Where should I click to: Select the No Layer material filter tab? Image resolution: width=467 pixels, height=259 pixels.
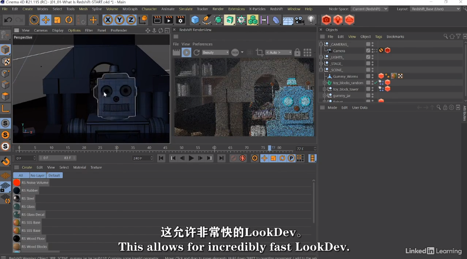pos(38,176)
